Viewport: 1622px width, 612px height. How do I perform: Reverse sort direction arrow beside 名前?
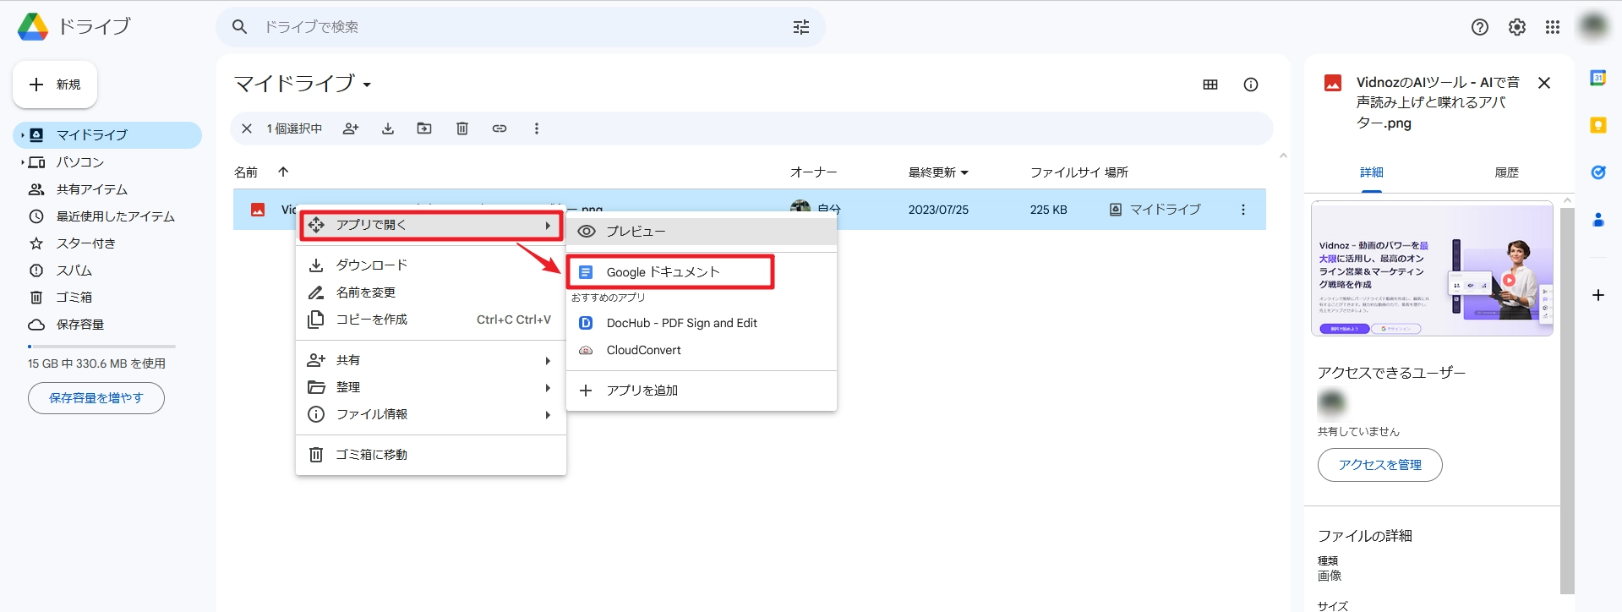(x=283, y=172)
